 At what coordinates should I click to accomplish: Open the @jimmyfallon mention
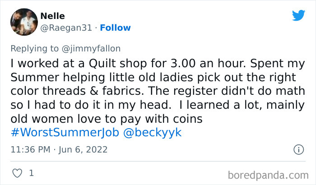point(95,48)
